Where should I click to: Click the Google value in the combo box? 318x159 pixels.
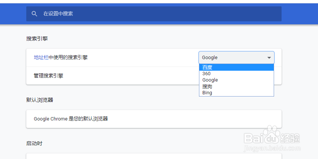(210, 58)
